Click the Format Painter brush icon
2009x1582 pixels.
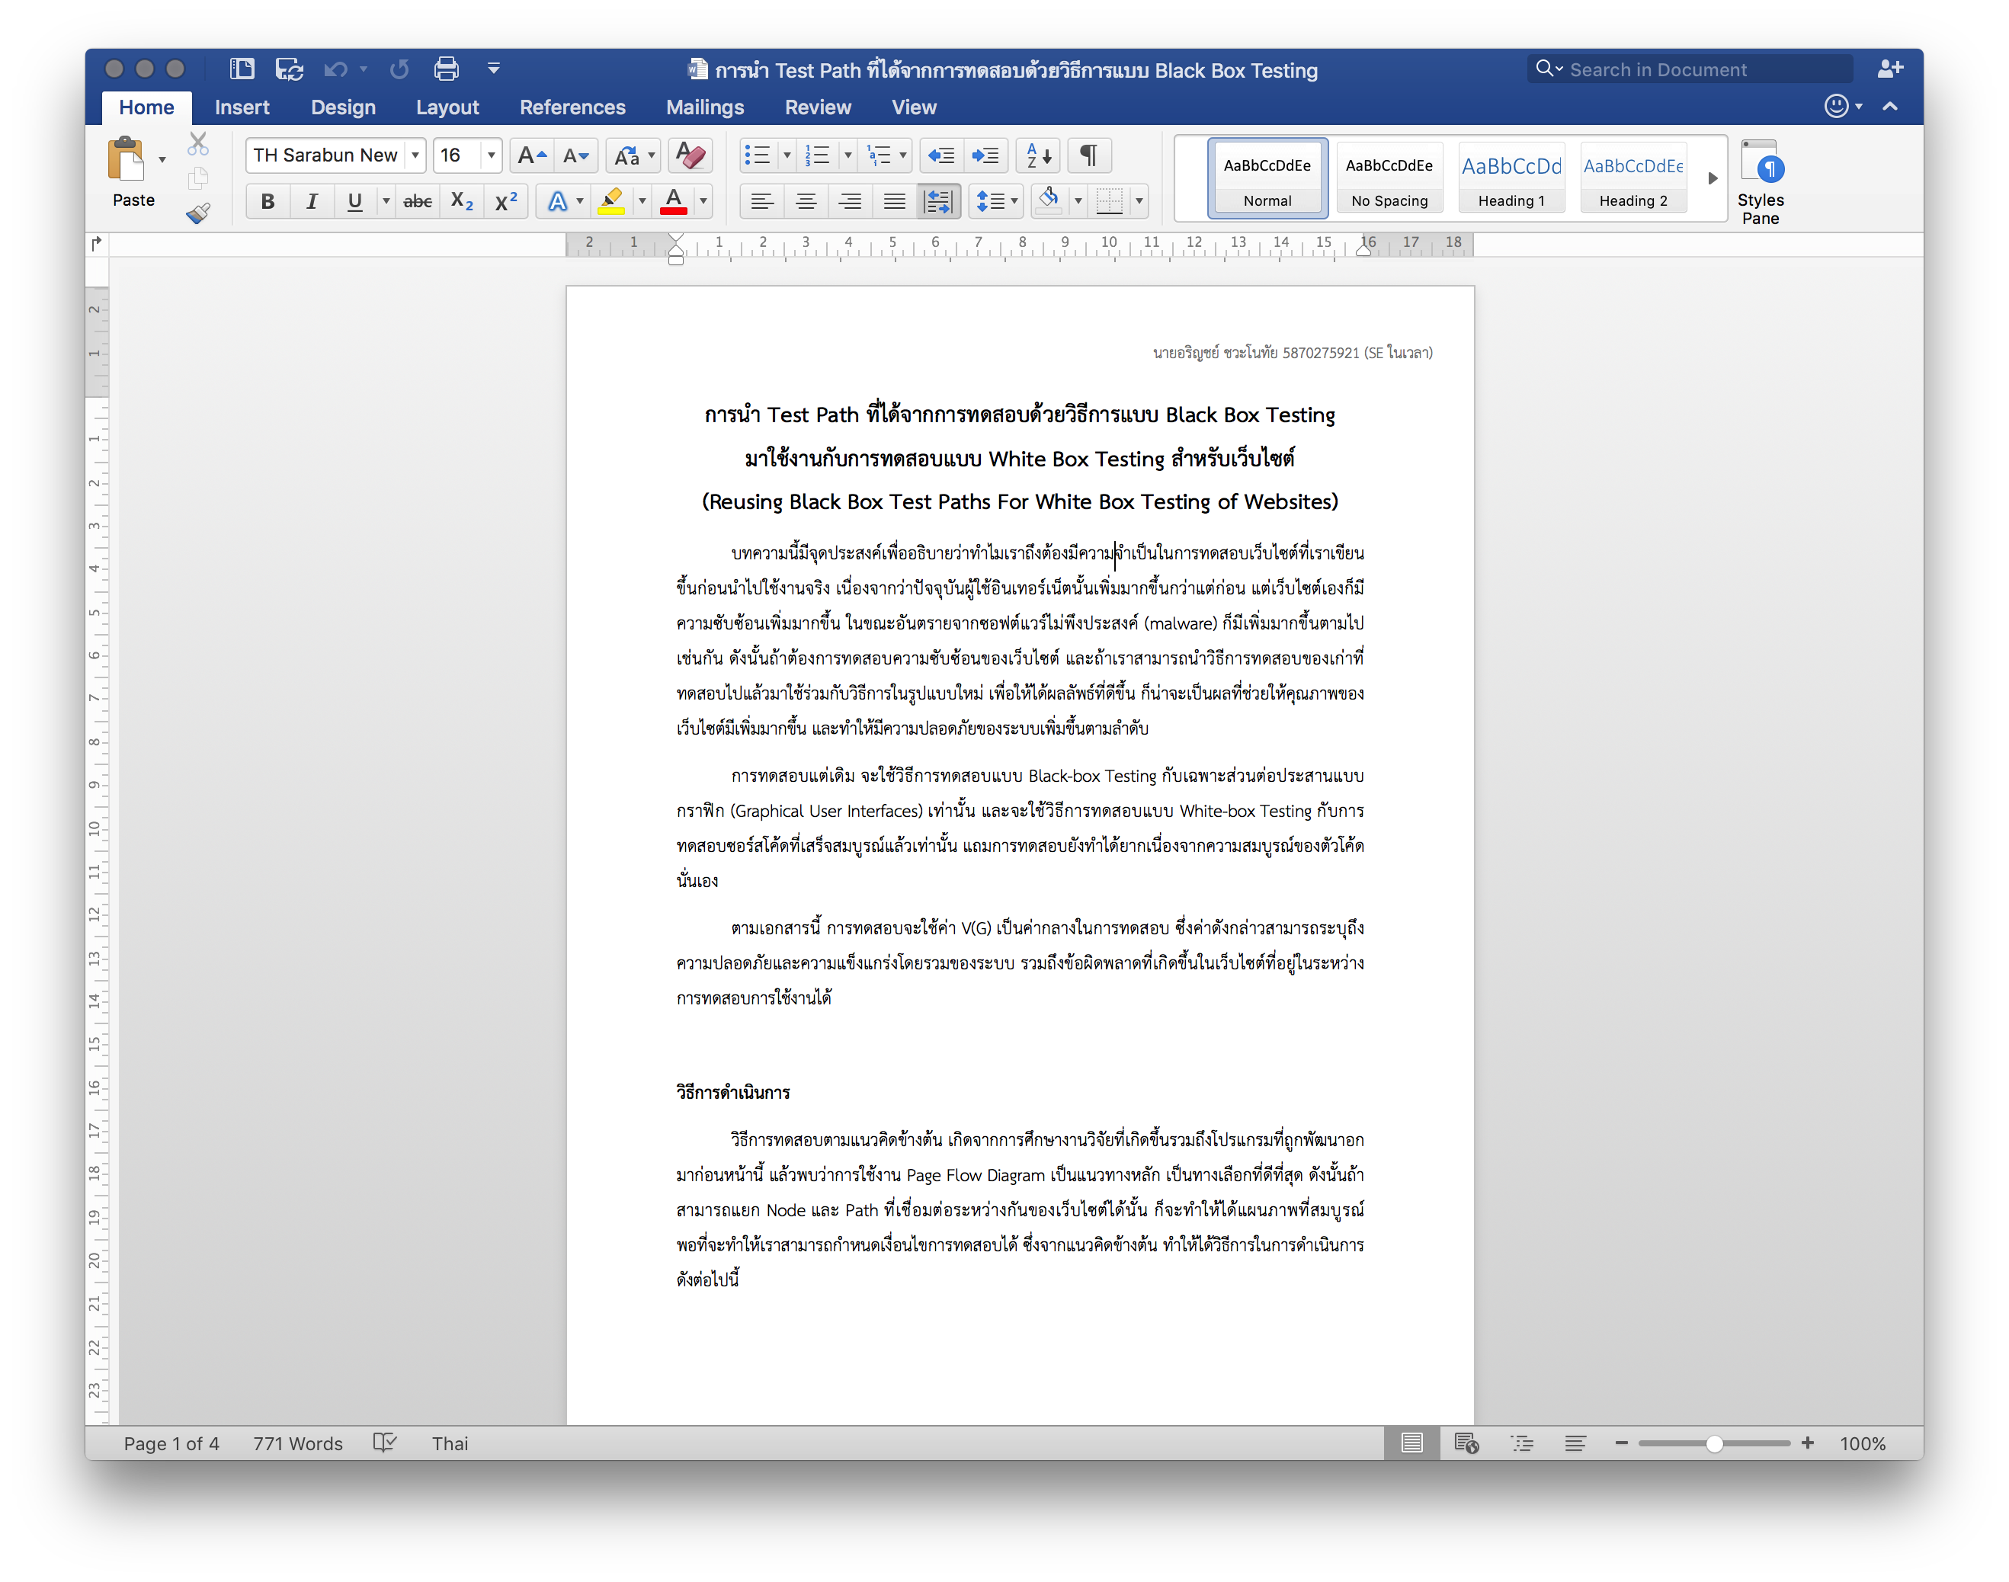(x=198, y=214)
